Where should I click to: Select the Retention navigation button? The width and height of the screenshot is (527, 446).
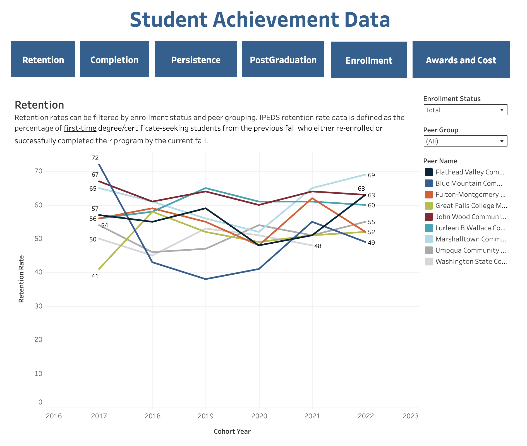[x=43, y=59]
